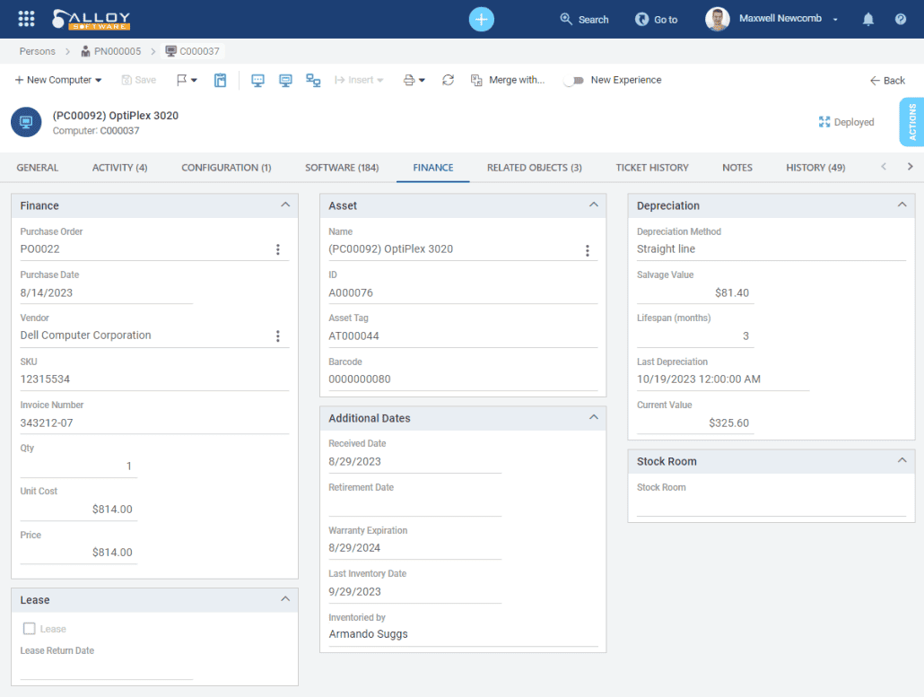
Task: Open the New Computer dropdown
Action: 58,80
